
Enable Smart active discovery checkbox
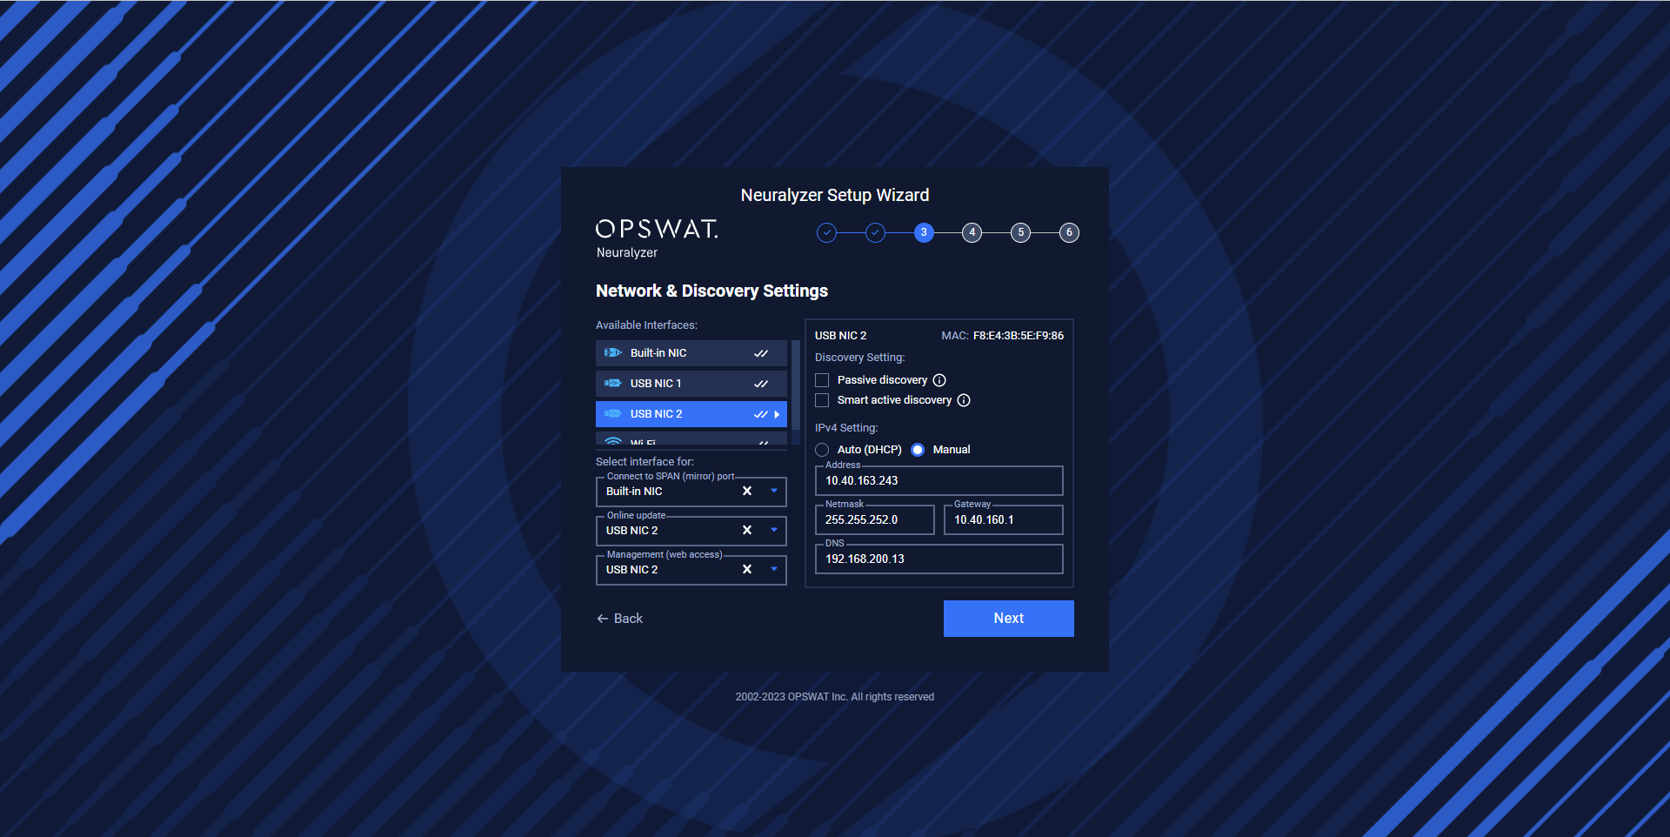(822, 400)
